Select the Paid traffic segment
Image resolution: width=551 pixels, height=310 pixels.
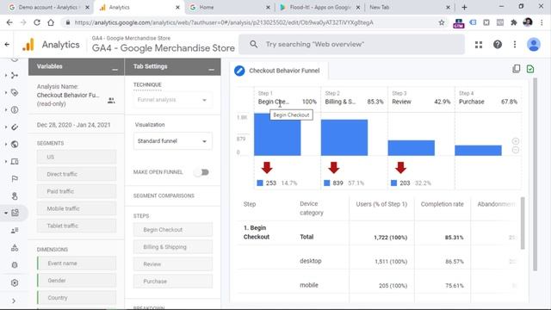pos(77,191)
